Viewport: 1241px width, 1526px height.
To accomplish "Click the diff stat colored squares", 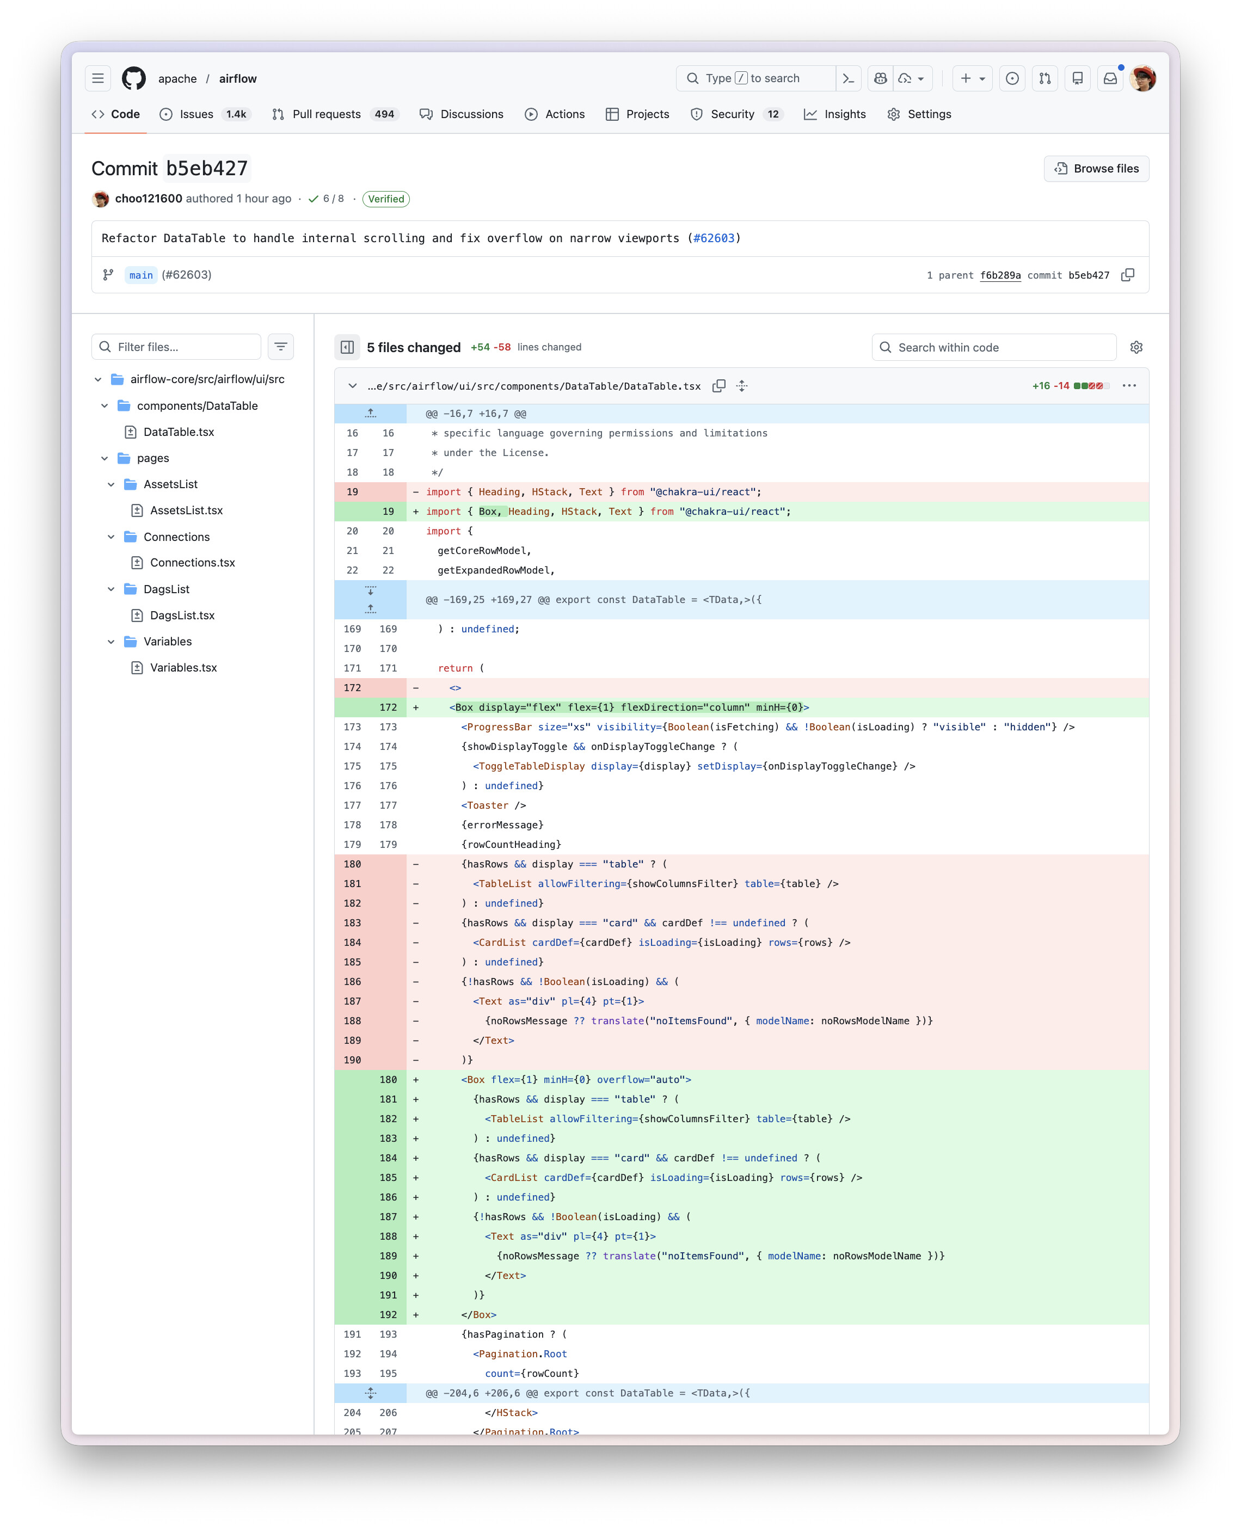I will 1091,386.
